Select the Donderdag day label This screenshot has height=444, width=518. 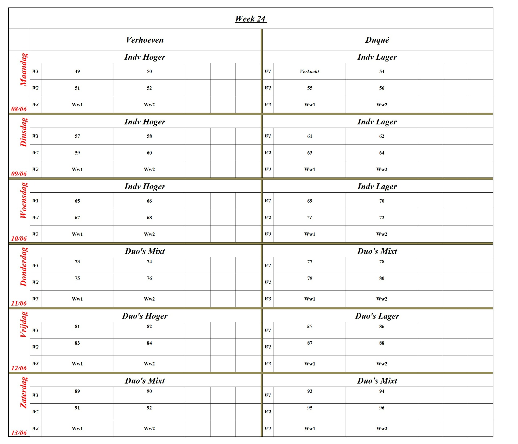tap(24, 267)
